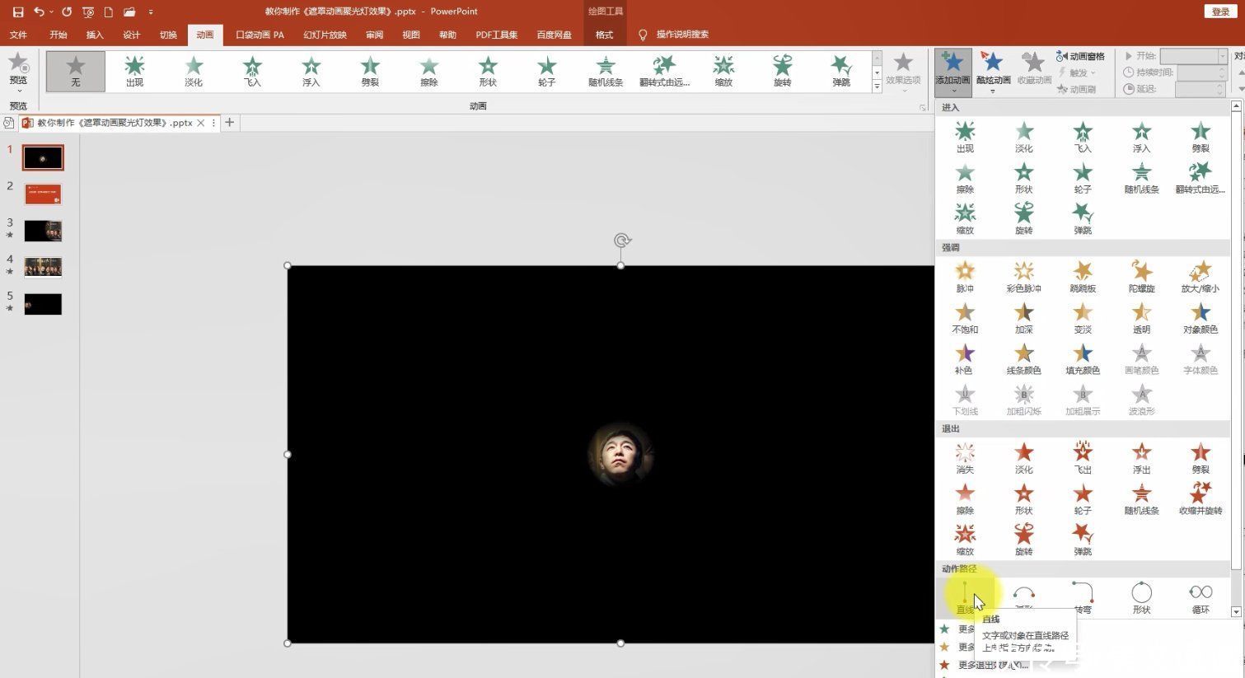Choose 轮子 in the ribbon animation gallery
Viewport: 1245px width, 678px height.
[x=546, y=71]
